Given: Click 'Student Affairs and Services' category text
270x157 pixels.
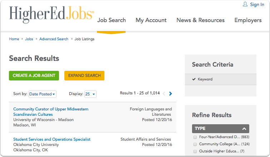Looking at the screenshot, I should click(x=146, y=139).
